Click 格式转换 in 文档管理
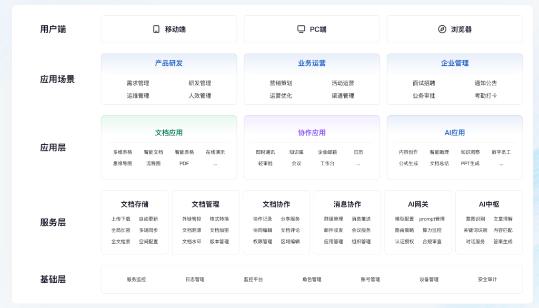The height and width of the screenshot is (308, 539). 219,218
